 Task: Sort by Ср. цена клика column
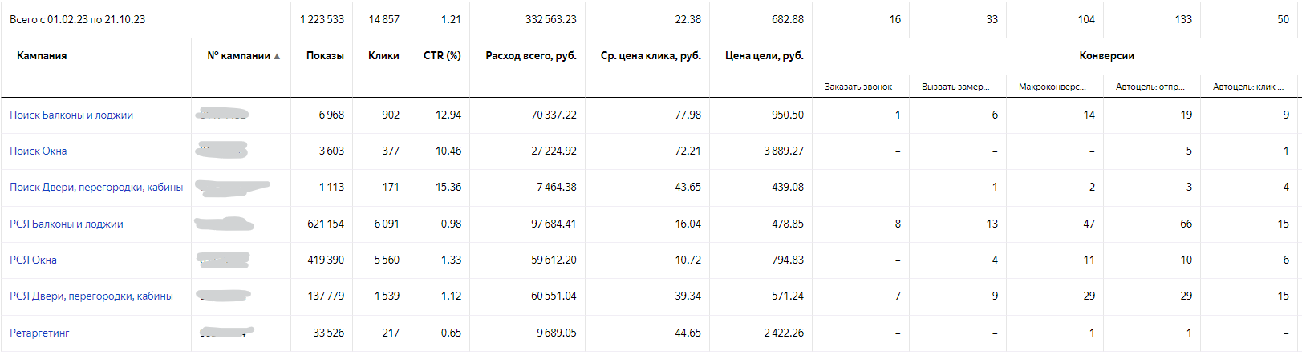click(651, 56)
